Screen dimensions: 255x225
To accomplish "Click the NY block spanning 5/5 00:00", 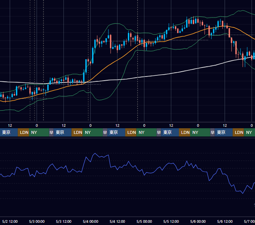I will pyautogui.click(x=146, y=132).
